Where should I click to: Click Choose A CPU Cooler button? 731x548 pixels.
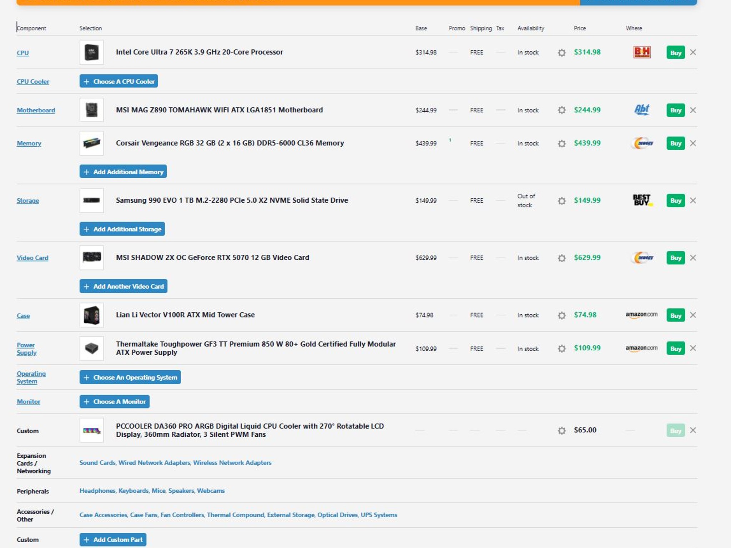point(119,81)
